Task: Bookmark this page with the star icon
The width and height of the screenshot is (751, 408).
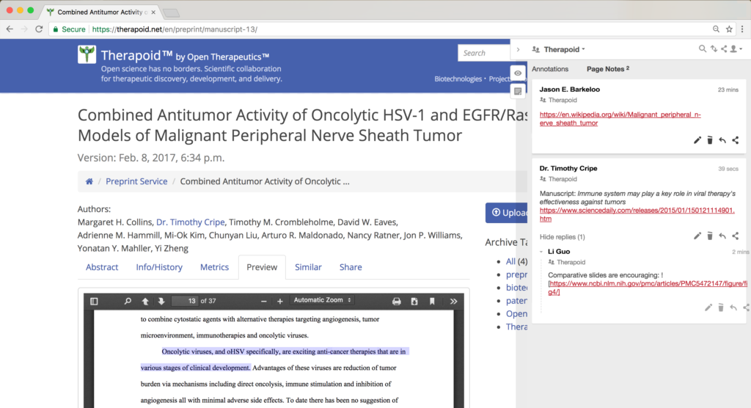Action: [729, 29]
